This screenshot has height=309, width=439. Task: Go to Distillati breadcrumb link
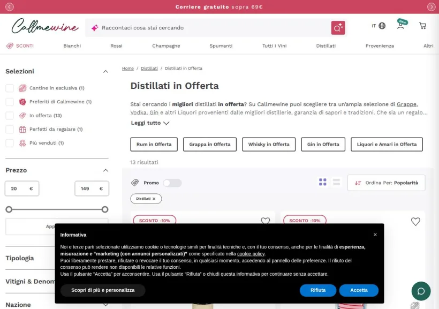(x=149, y=69)
